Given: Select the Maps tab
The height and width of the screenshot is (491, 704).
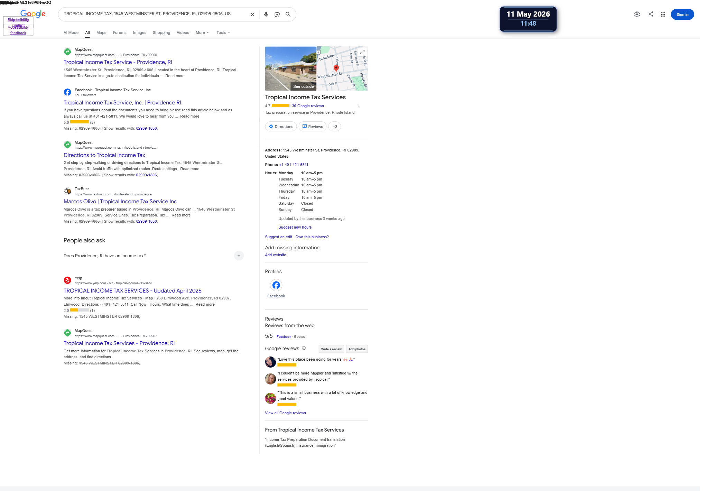Looking at the screenshot, I should coord(101,33).
